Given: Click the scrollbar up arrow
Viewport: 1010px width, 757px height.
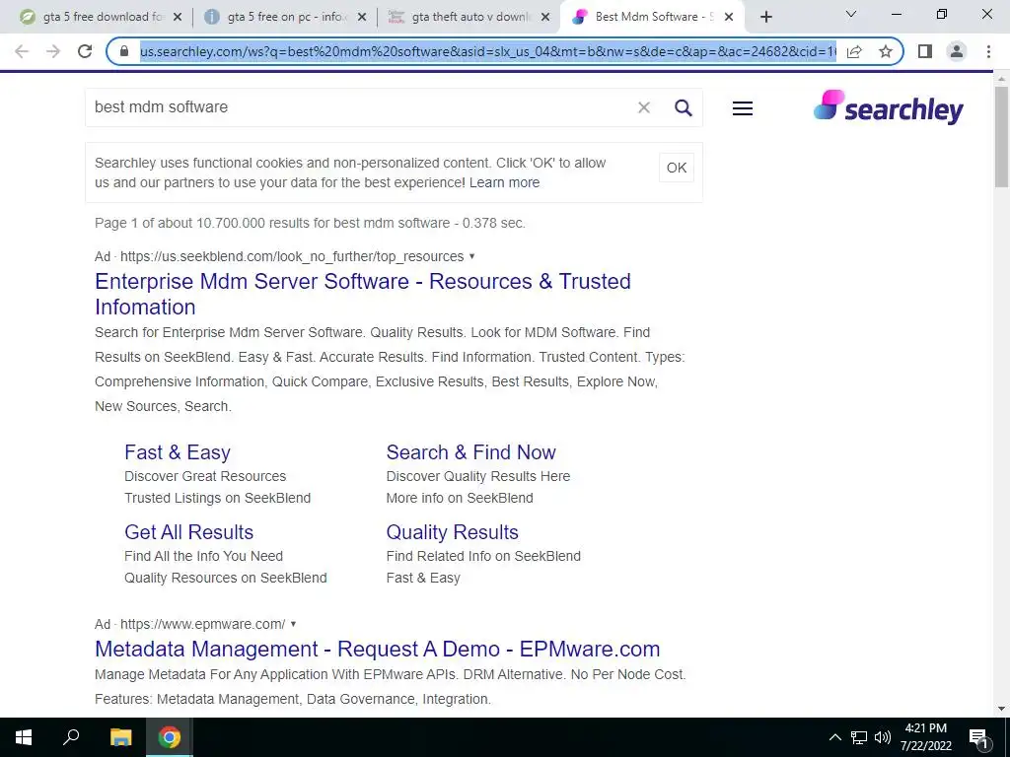Looking at the screenshot, I should tap(1001, 79).
